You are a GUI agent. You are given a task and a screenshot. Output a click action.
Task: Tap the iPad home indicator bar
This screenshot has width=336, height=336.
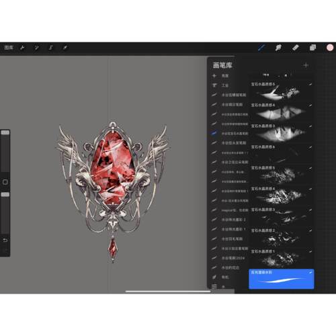point(168,292)
